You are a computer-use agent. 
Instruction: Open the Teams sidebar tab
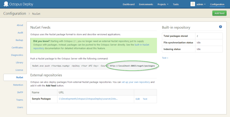point(20,100)
